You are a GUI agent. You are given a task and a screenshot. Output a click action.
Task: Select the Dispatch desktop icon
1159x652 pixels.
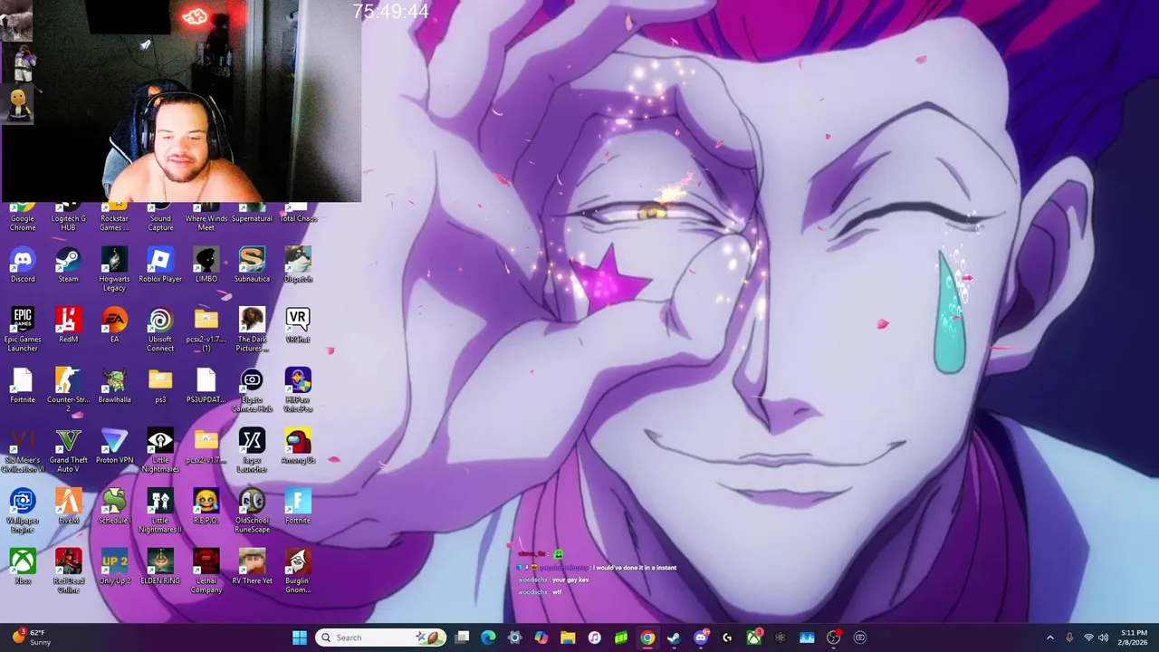tap(298, 265)
